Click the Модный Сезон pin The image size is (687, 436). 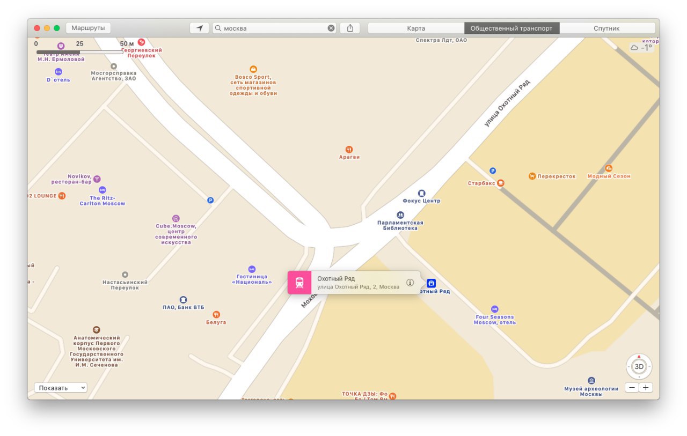click(609, 168)
